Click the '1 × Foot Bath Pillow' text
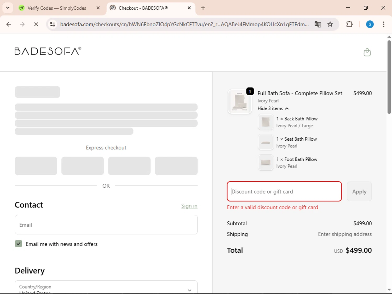Image resolution: width=392 pixels, height=294 pixels. [297, 159]
